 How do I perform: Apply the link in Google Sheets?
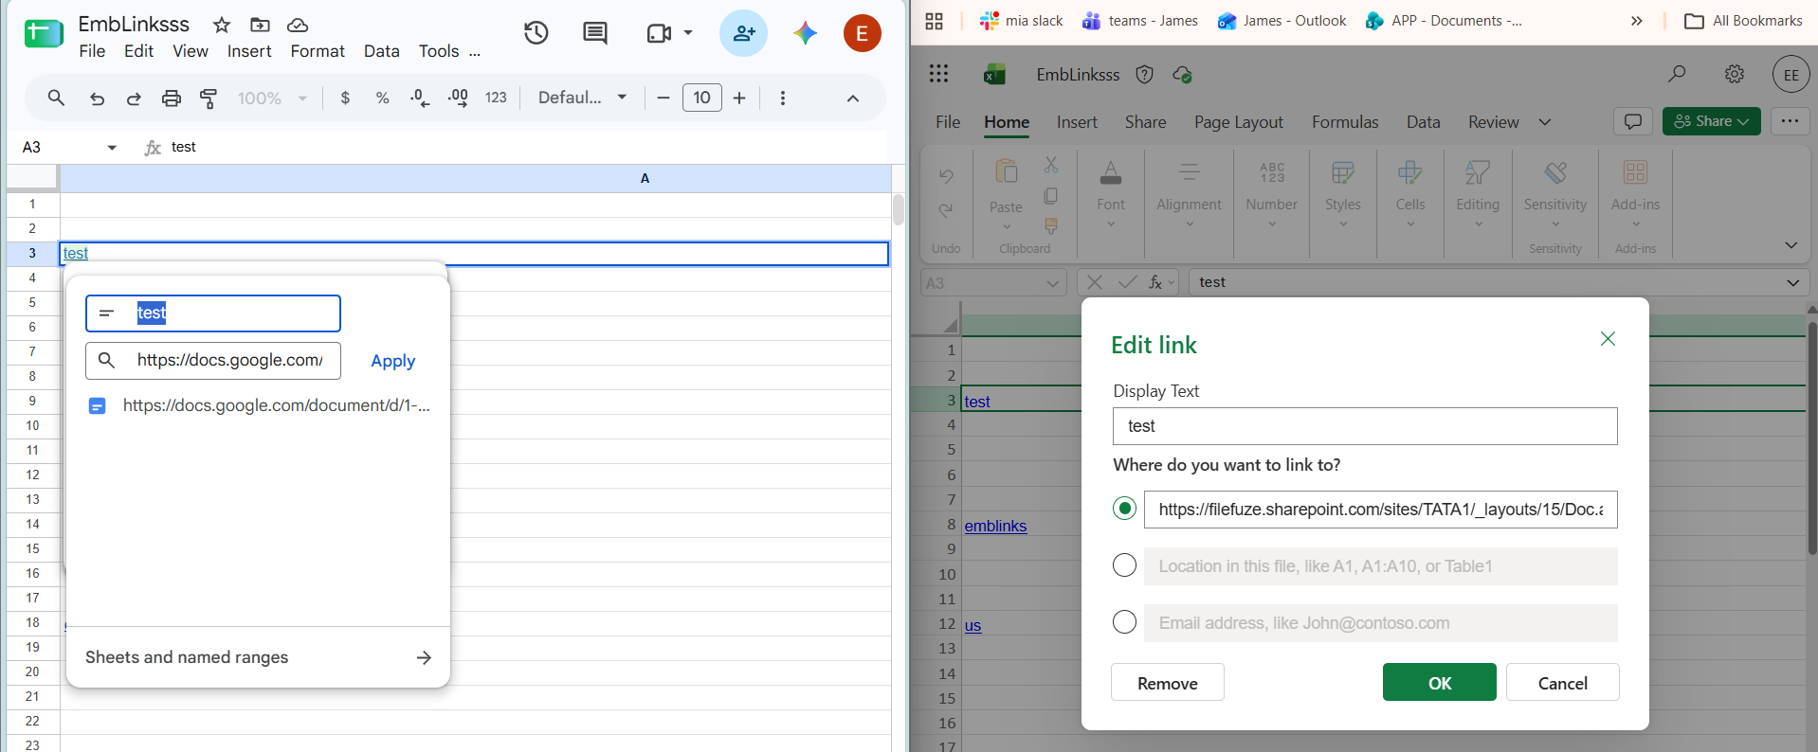point(392,361)
